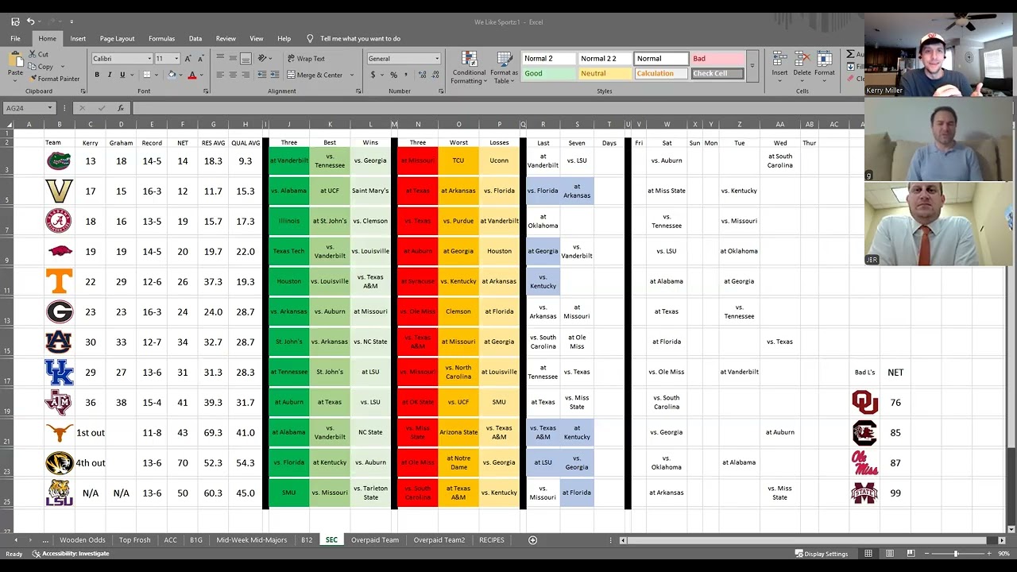Click the Orientation text angle icon
Viewport: 1017px width, 572px height.
[x=263, y=58]
